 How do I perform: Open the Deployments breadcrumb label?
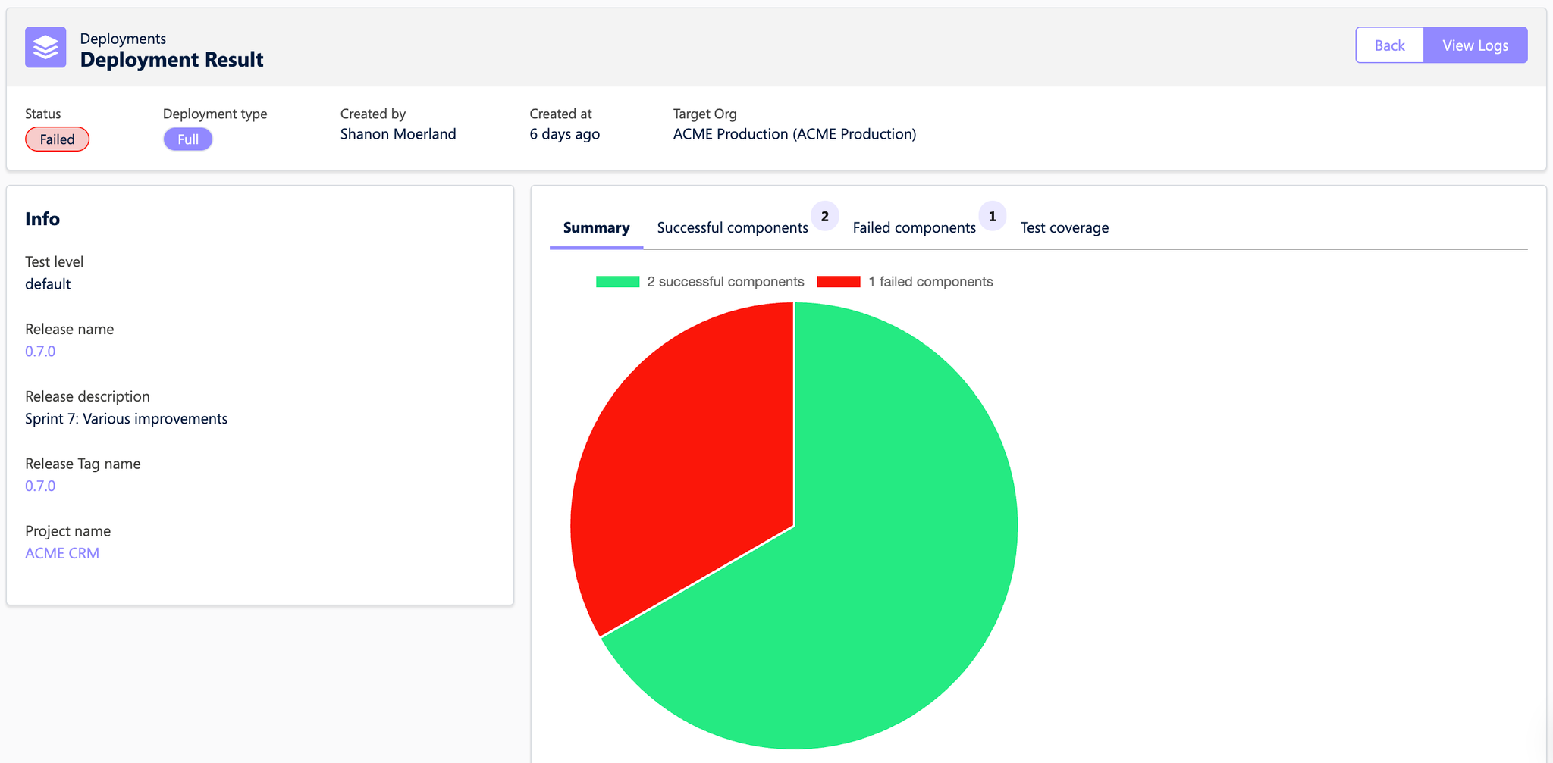[123, 39]
